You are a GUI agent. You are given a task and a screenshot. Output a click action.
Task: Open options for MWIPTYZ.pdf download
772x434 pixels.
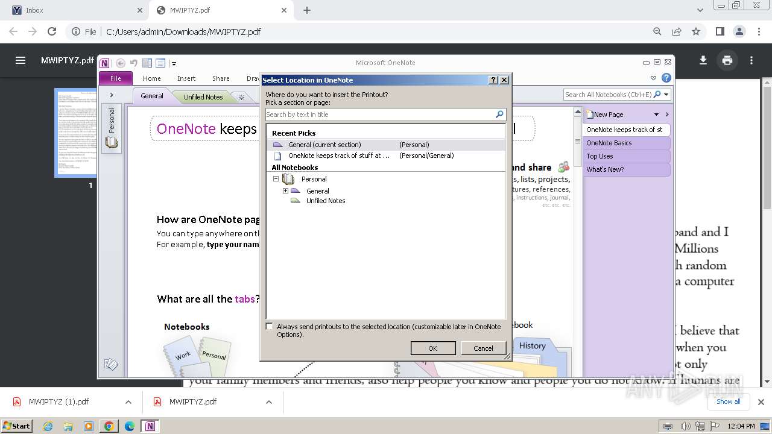pos(269,402)
